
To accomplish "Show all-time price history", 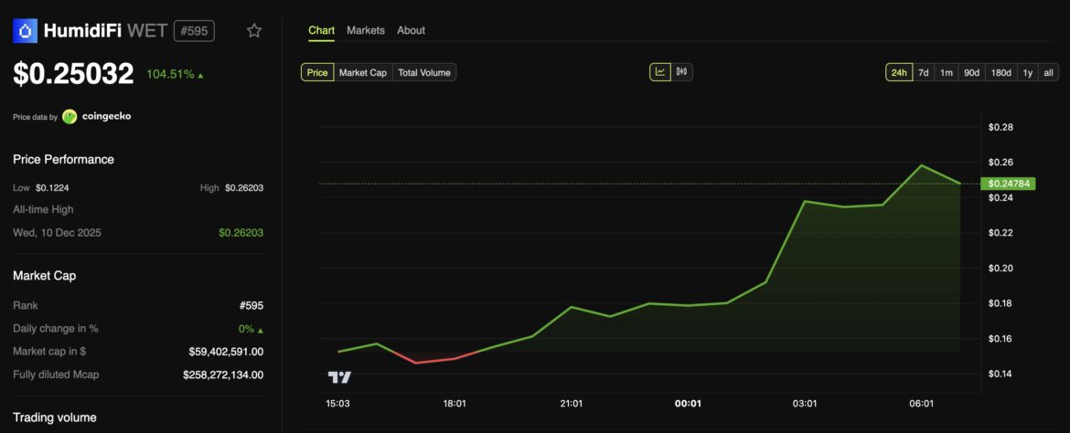I will (1049, 72).
